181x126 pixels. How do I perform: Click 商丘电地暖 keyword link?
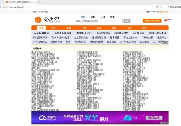tap(138, 33)
